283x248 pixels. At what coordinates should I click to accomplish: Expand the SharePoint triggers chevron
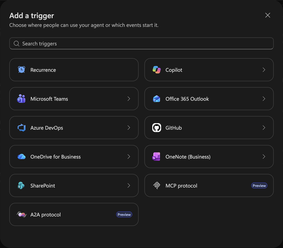pyautogui.click(x=129, y=186)
